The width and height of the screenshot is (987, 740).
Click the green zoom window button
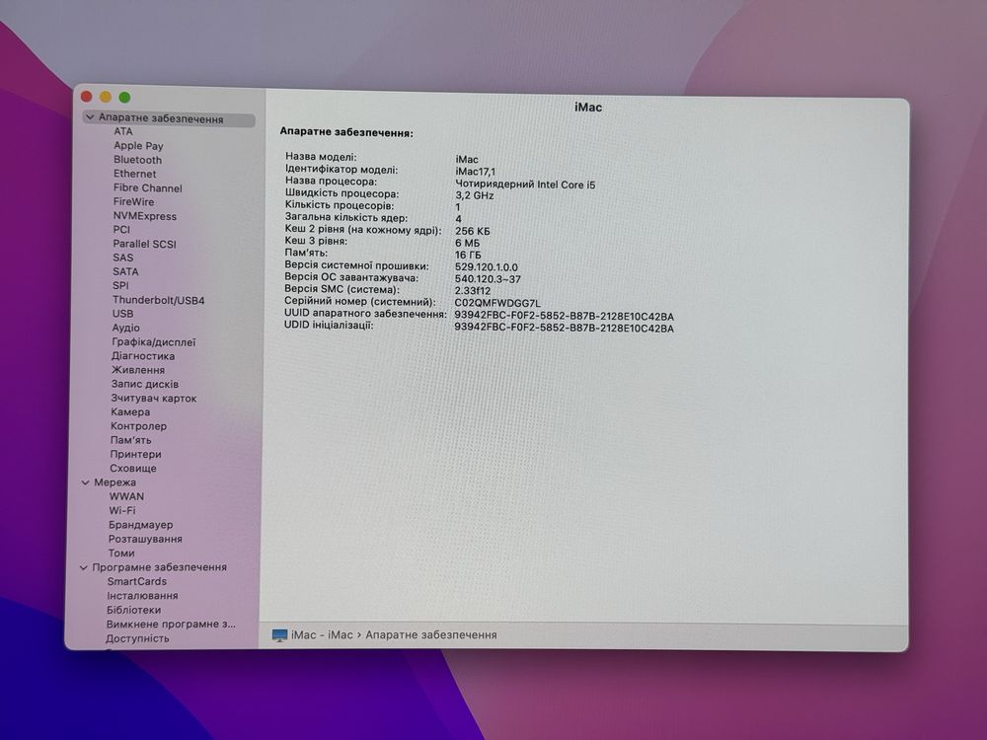click(124, 97)
